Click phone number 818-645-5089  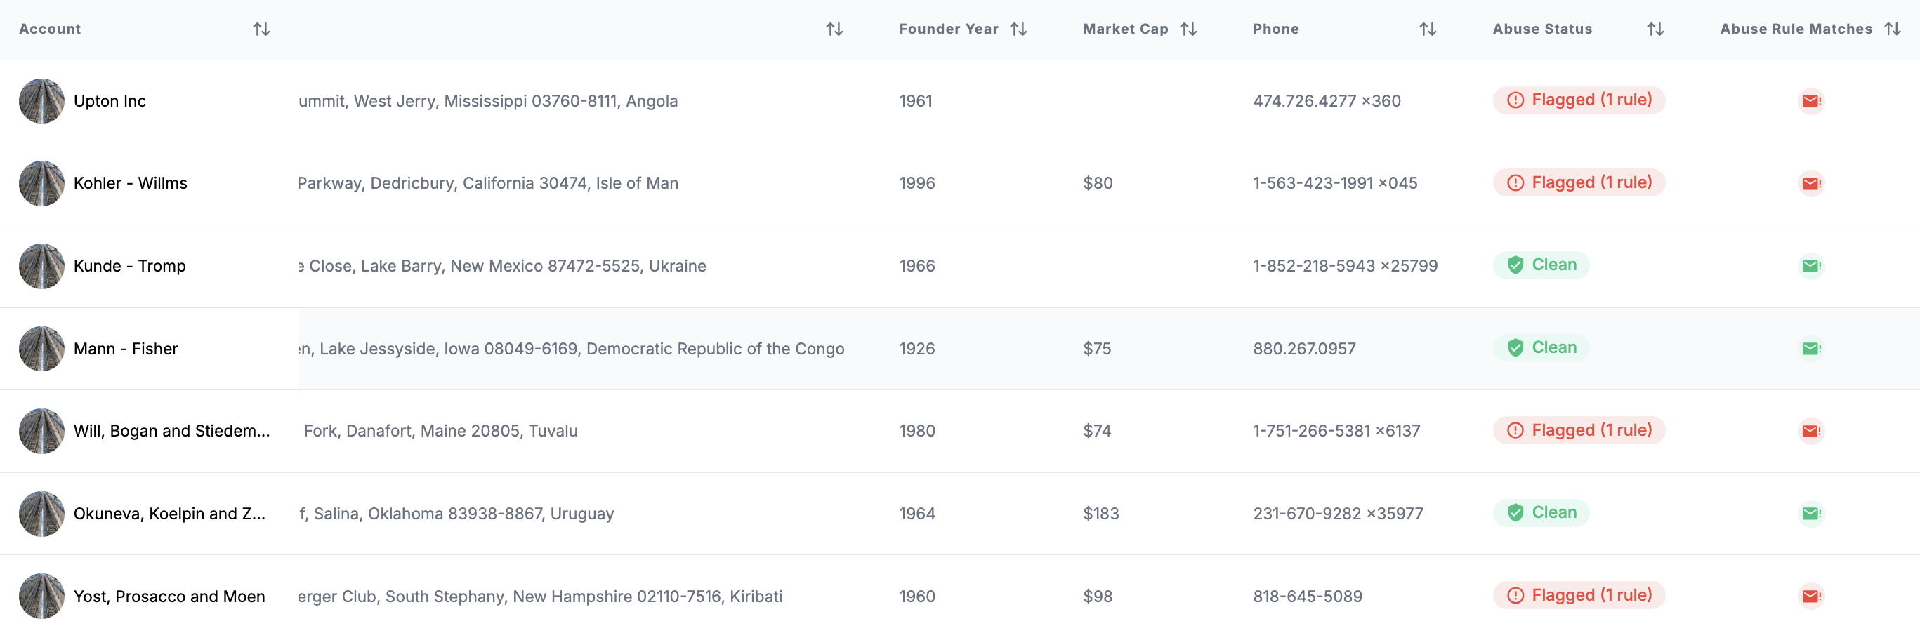pos(1308,596)
